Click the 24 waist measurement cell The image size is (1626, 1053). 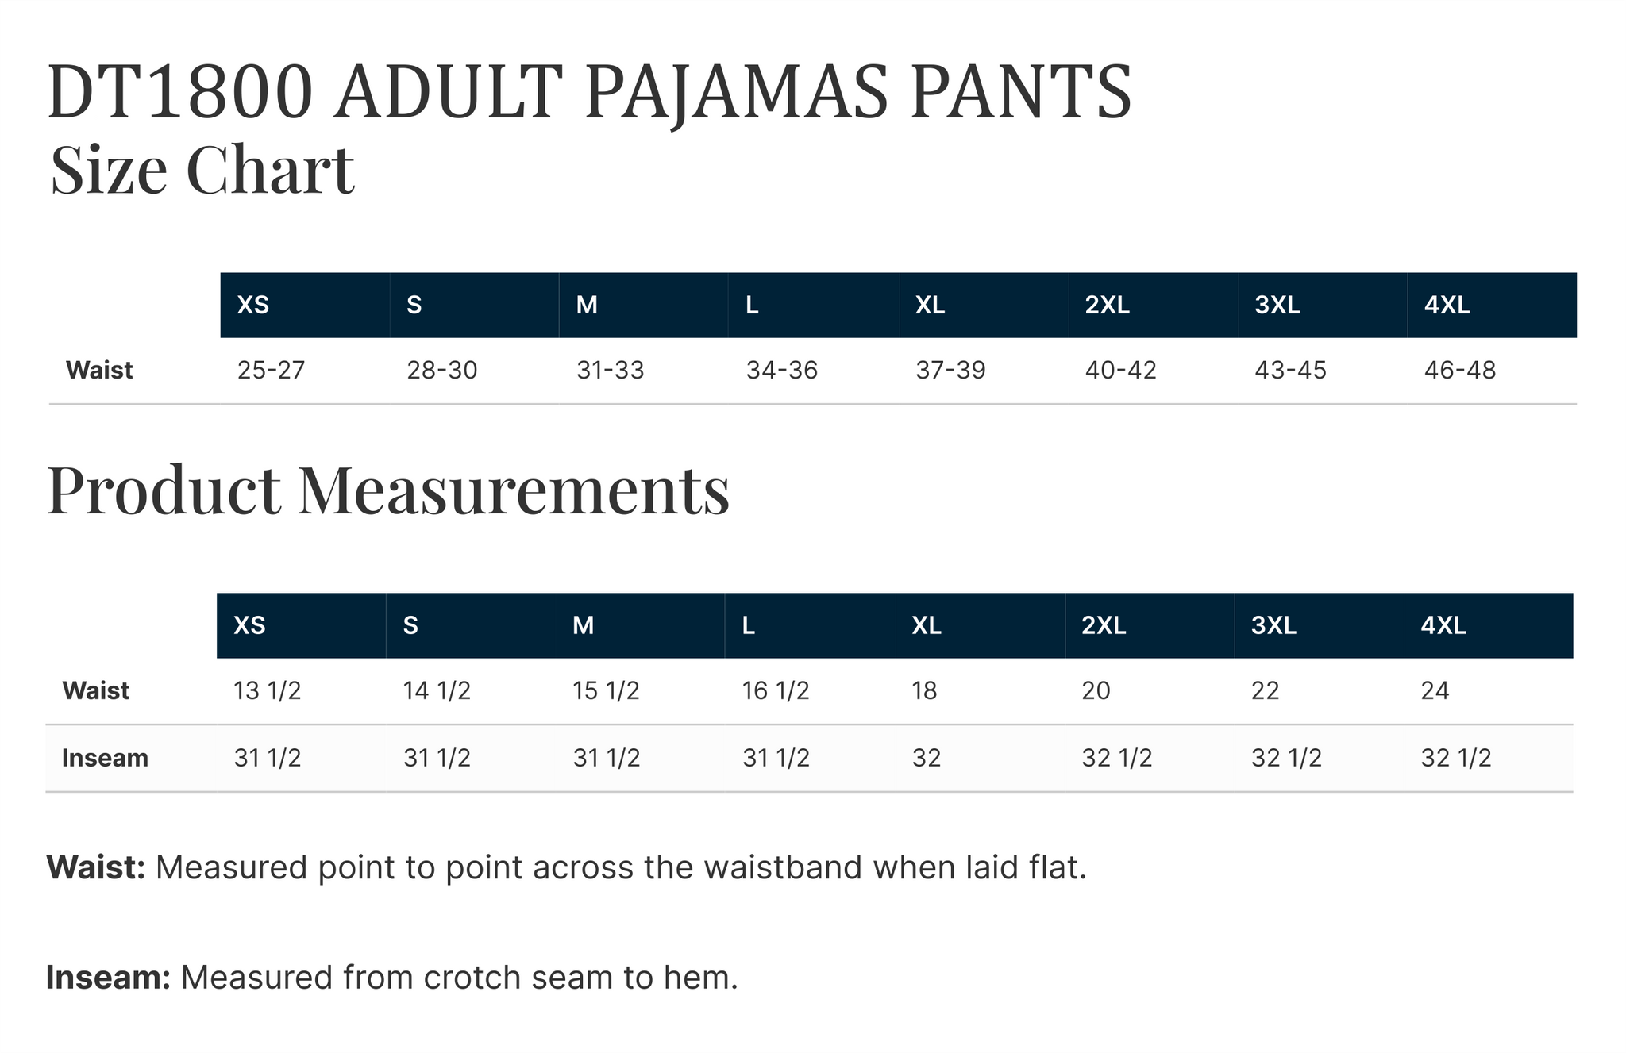[x=1435, y=691]
